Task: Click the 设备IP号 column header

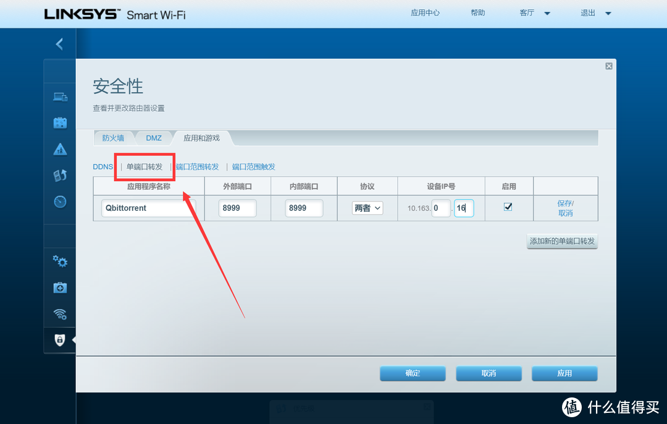Action: click(x=441, y=187)
